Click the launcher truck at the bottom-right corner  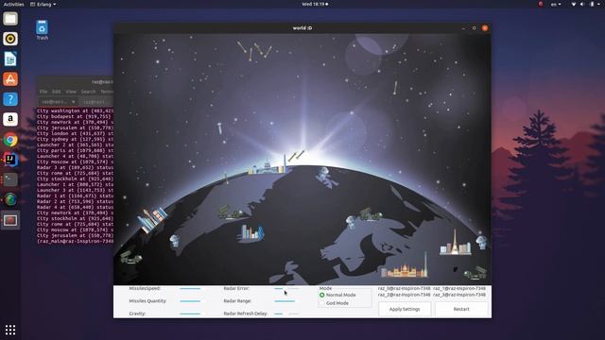(x=475, y=272)
